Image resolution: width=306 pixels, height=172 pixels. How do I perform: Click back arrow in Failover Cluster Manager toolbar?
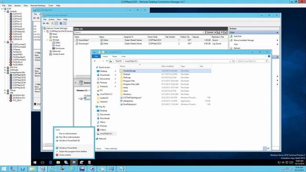click(x=44, y=23)
